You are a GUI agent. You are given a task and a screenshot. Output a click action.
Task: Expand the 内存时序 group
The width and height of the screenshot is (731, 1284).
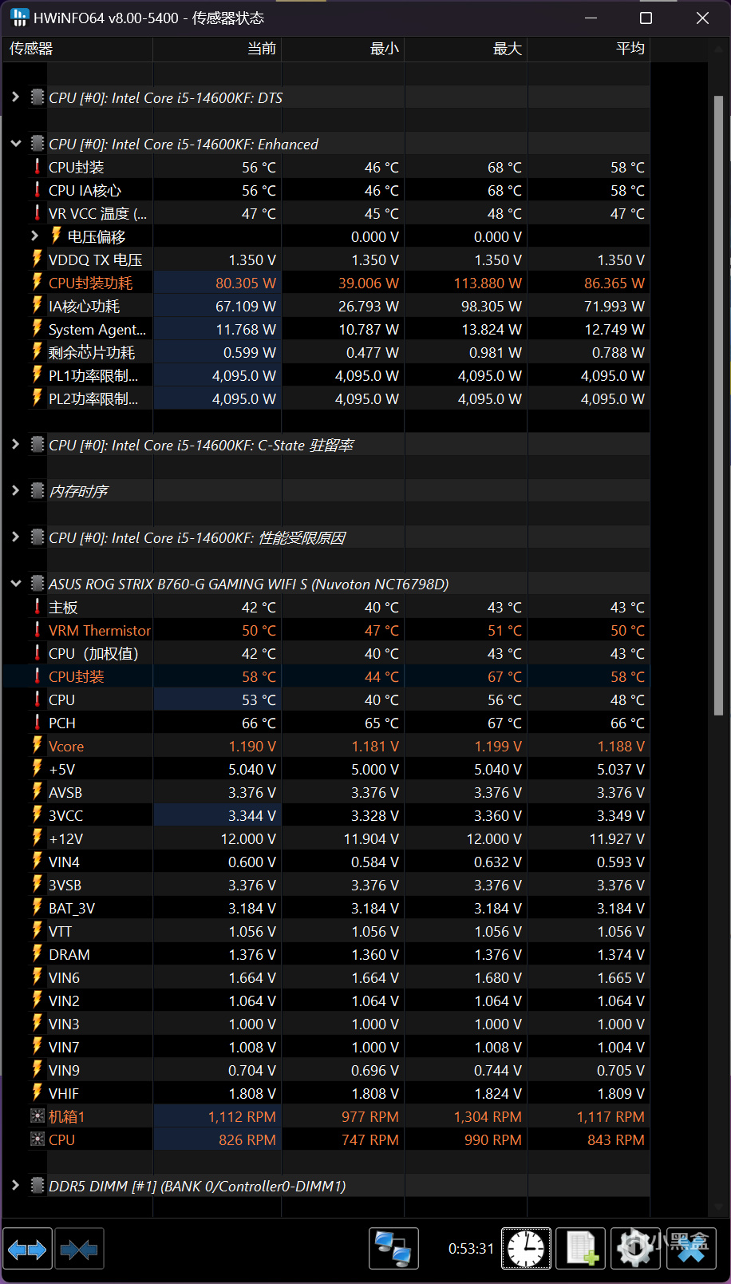[x=15, y=490]
